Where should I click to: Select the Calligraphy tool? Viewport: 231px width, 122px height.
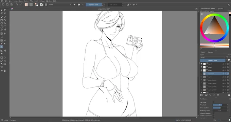click(5, 13)
